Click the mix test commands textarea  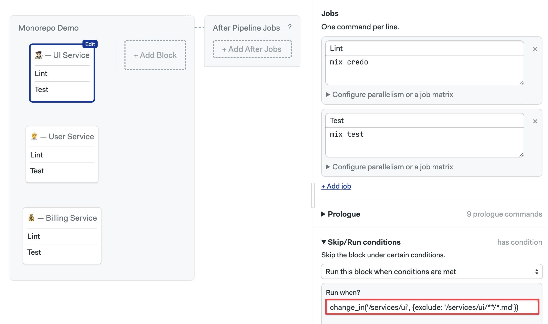coord(425,143)
